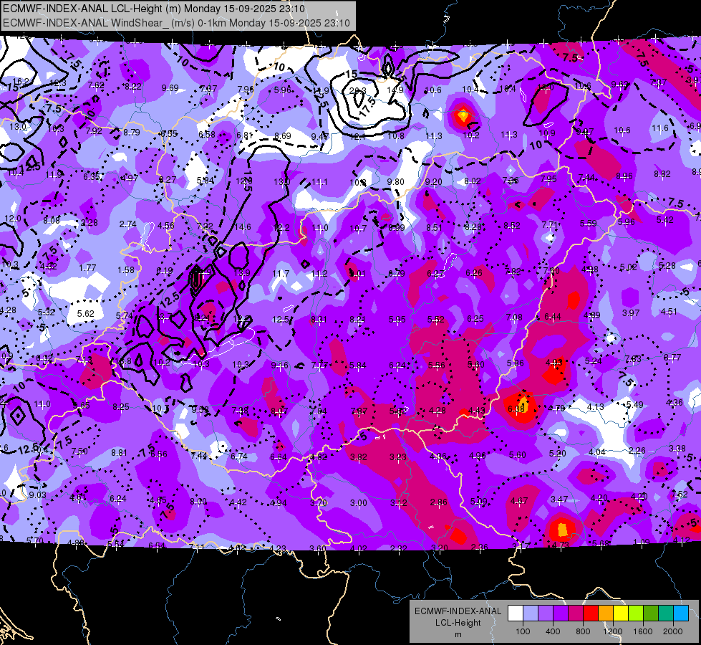
Task: Click the grid value 16.2
Action: 21,82
